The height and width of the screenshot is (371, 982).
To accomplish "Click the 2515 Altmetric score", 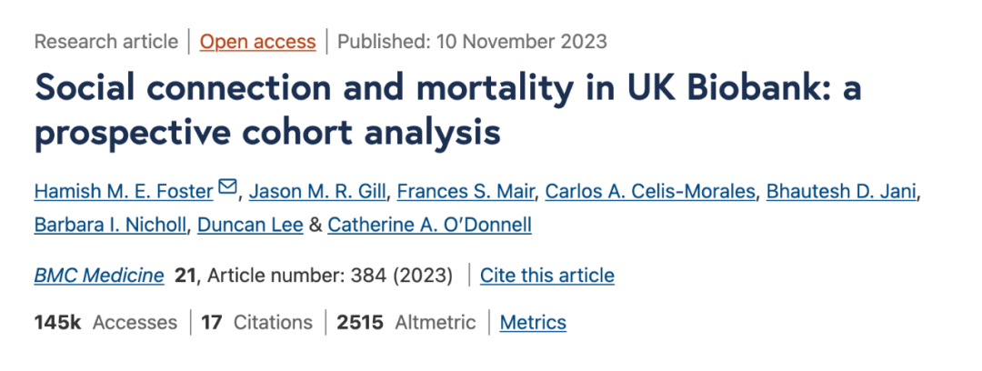I will pyautogui.click(x=406, y=322).
